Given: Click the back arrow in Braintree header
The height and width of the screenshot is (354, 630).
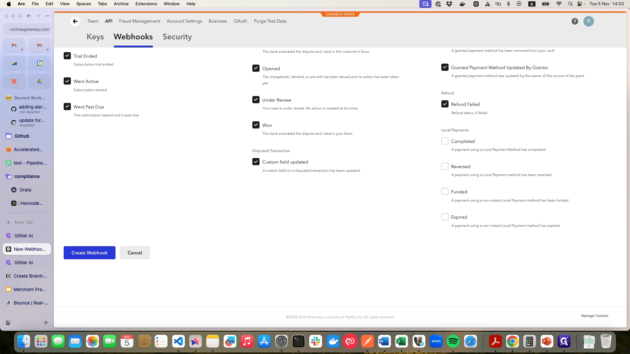Looking at the screenshot, I should [75, 21].
